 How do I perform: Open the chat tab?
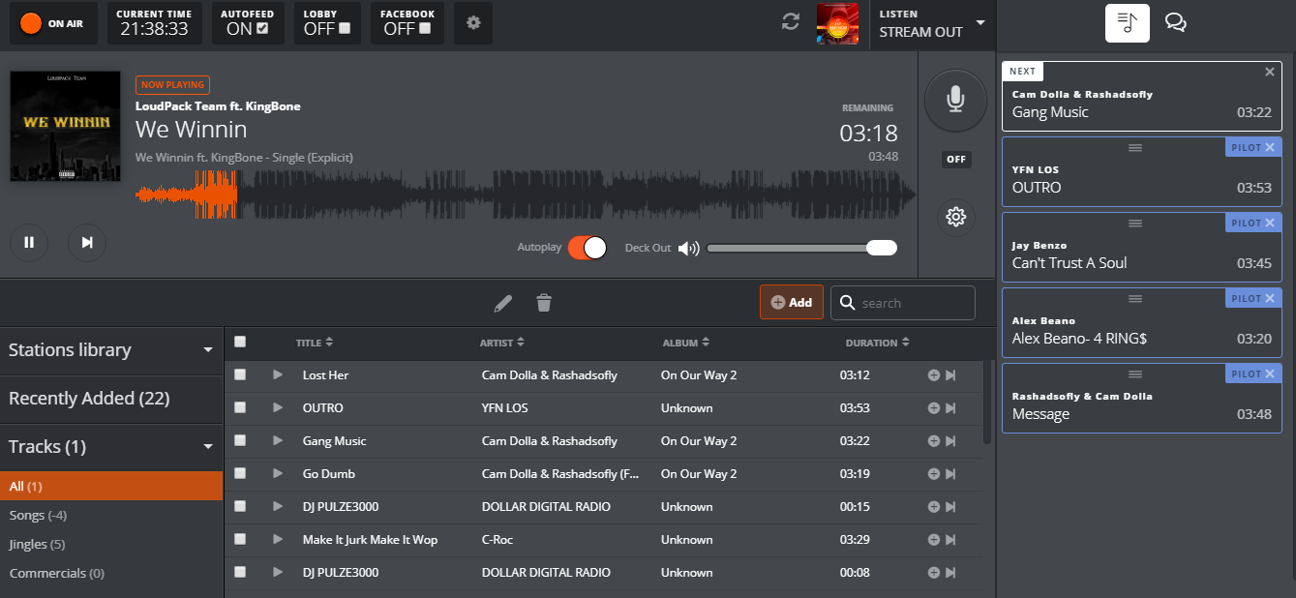pyautogui.click(x=1176, y=23)
